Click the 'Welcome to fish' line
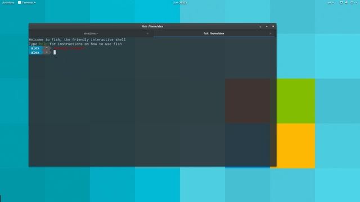 [78, 40]
